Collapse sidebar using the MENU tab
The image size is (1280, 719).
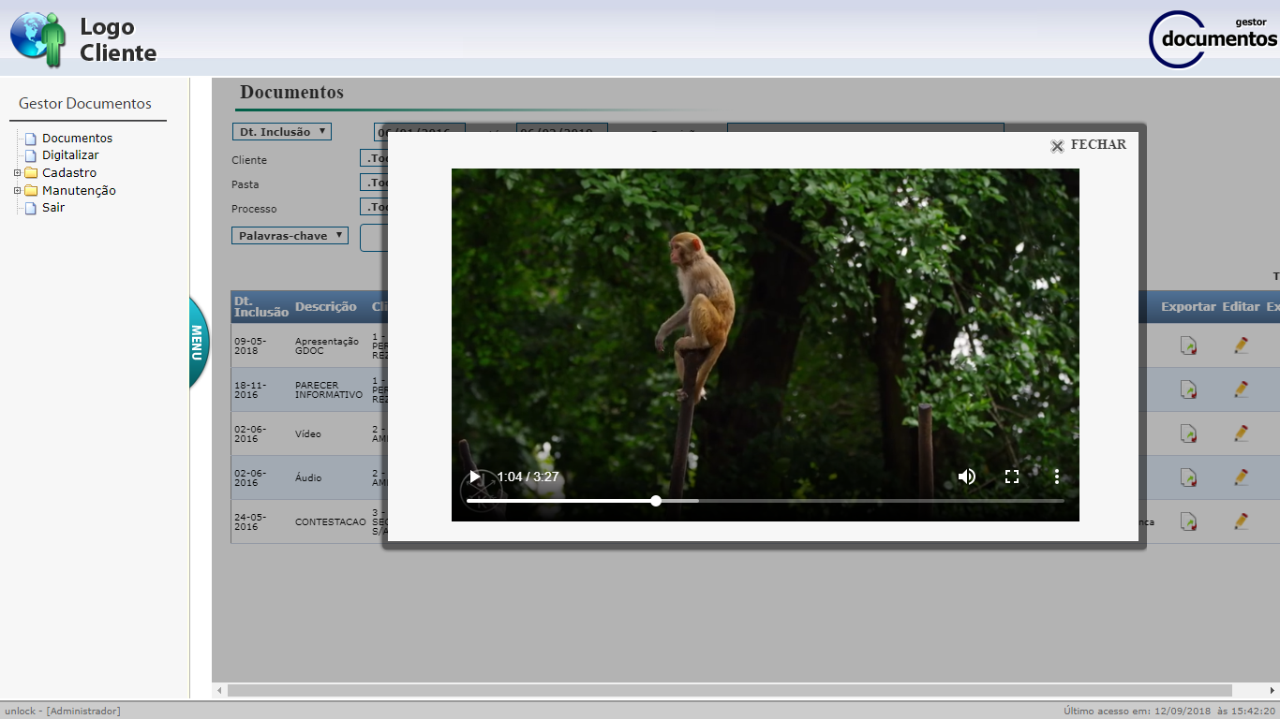point(199,343)
